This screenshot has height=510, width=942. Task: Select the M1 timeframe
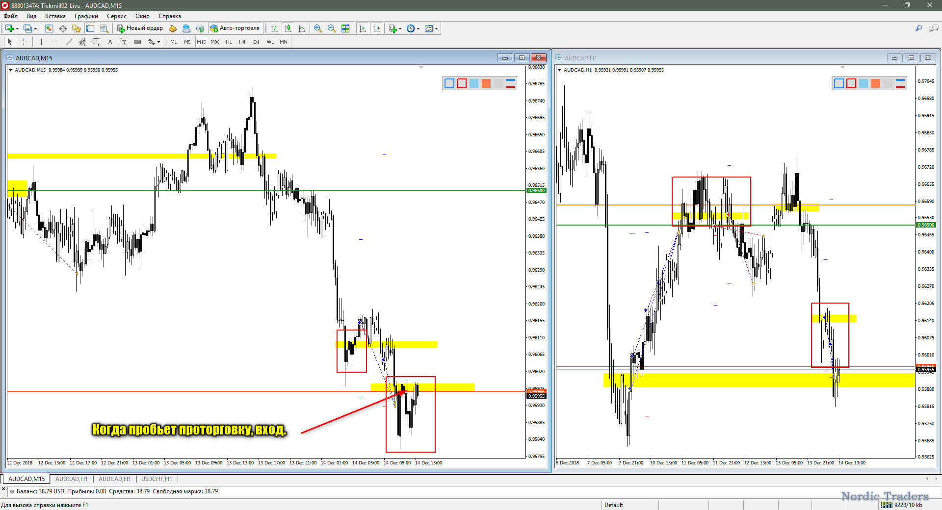tap(174, 42)
